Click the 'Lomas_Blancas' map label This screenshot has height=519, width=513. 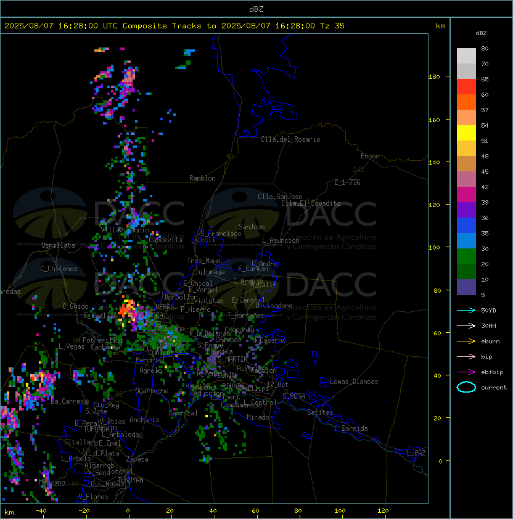[x=354, y=382]
